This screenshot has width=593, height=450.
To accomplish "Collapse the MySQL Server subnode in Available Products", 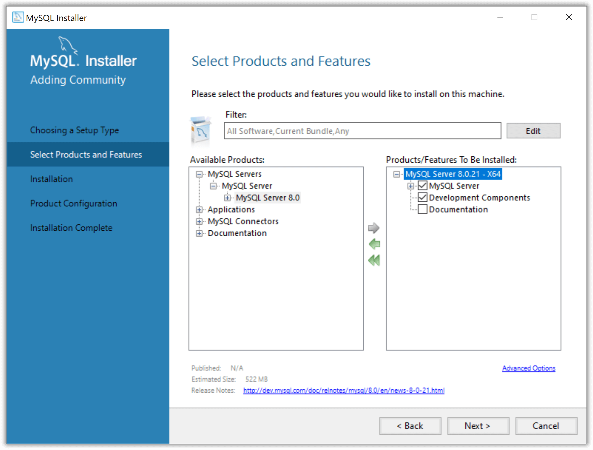I will [x=213, y=186].
